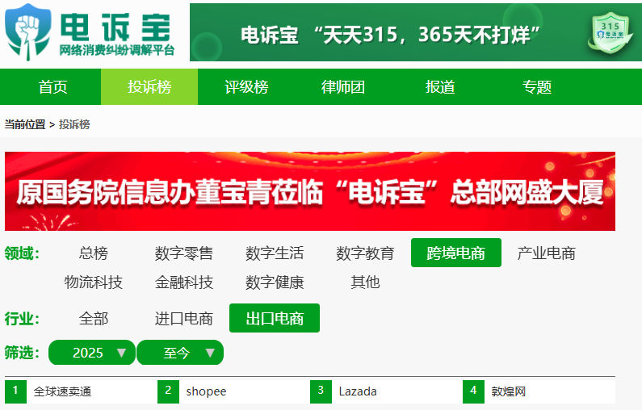The height and width of the screenshot is (410, 642).
Task: Choose 全部 industry filter
Action: (94, 318)
